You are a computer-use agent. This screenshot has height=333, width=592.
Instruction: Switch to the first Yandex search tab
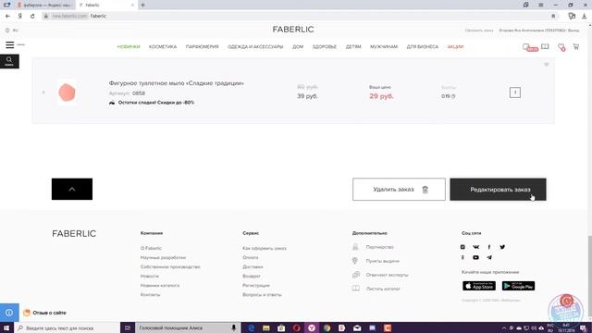tap(44, 5)
